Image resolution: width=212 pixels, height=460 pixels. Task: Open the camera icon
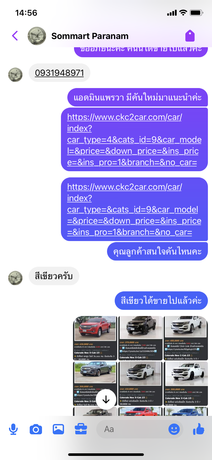coord(36,429)
